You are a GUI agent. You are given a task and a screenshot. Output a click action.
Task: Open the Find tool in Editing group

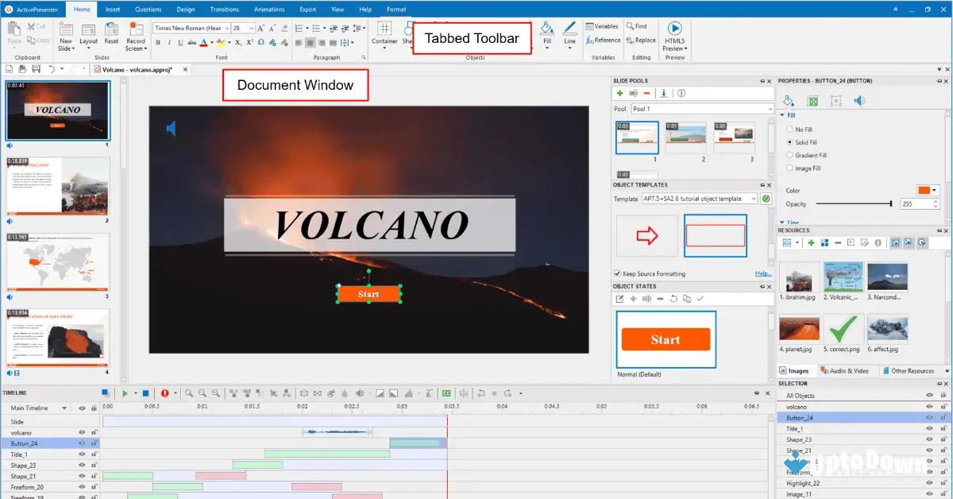tap(639, 25)
